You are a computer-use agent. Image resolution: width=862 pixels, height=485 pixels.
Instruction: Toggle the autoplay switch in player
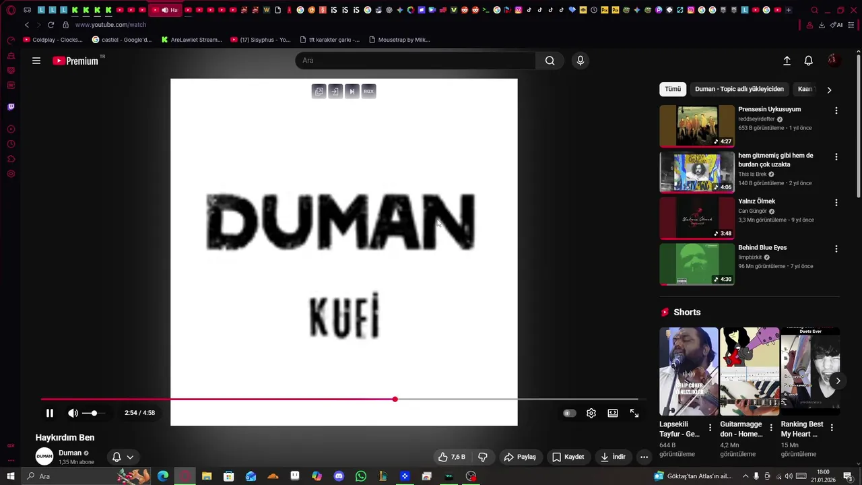click(x=570, y=413)
